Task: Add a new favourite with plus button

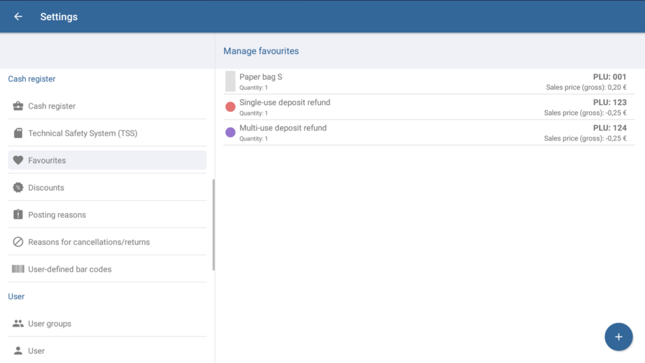Action: [x=619, y=337]
